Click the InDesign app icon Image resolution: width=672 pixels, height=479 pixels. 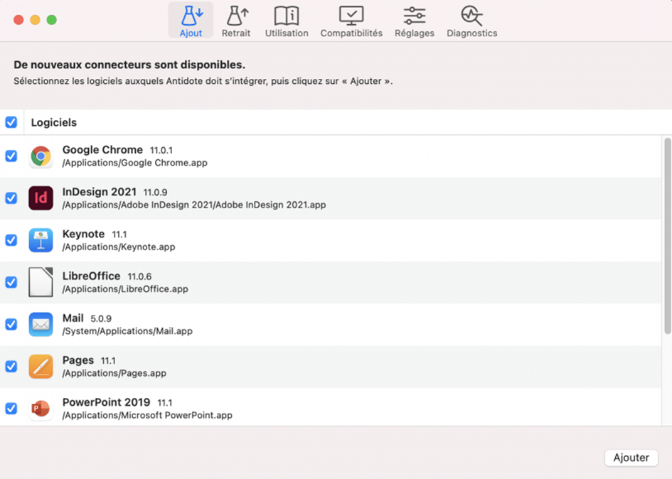[x=41, y=198]
